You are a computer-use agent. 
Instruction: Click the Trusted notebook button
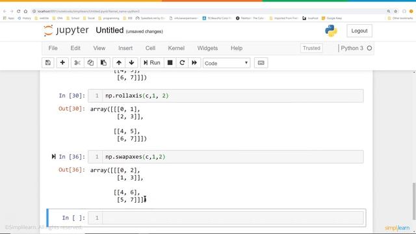pyautogui.click(x=311, y=48)
